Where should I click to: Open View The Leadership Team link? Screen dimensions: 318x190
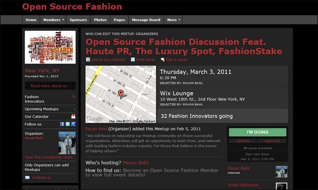coord(49,157)
